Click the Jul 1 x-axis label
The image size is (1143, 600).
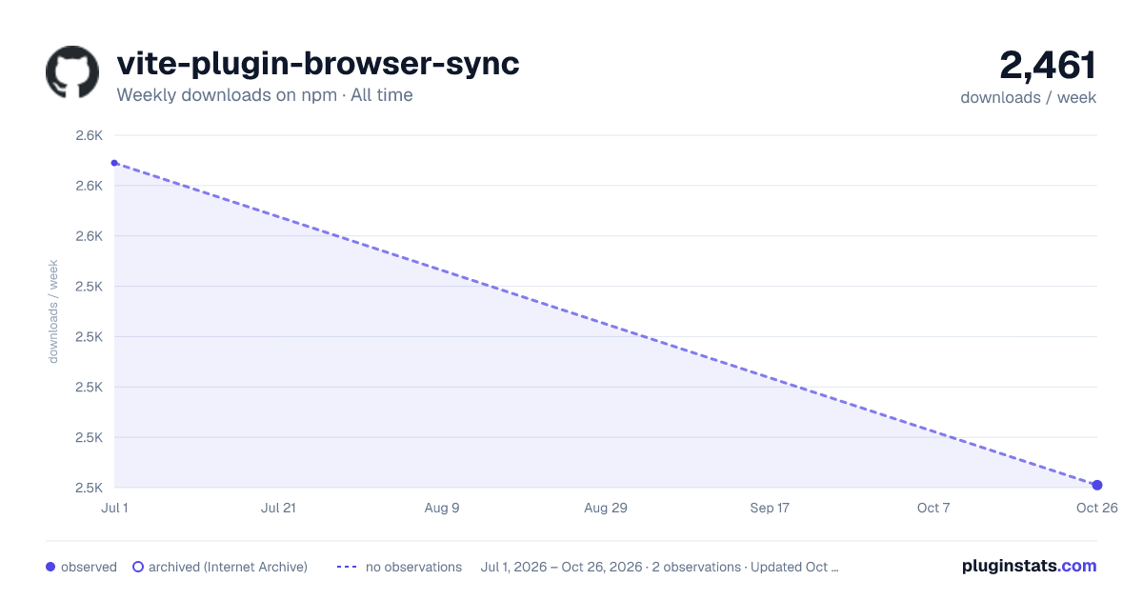pos(114,508)
